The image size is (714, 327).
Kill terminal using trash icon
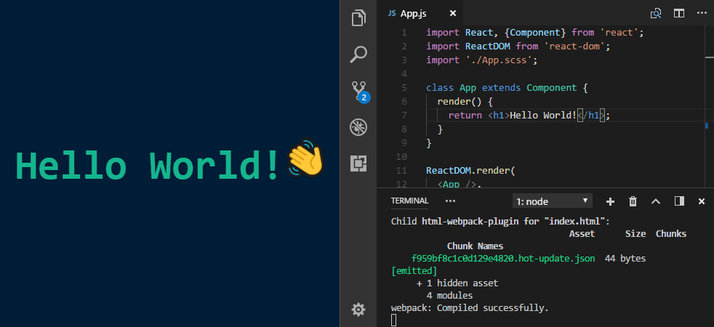[633, 201]
